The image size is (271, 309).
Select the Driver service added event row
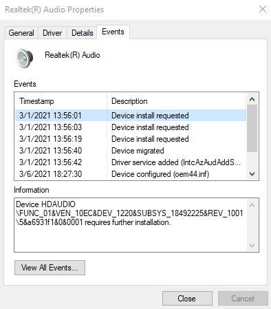[x=131, y=162]
